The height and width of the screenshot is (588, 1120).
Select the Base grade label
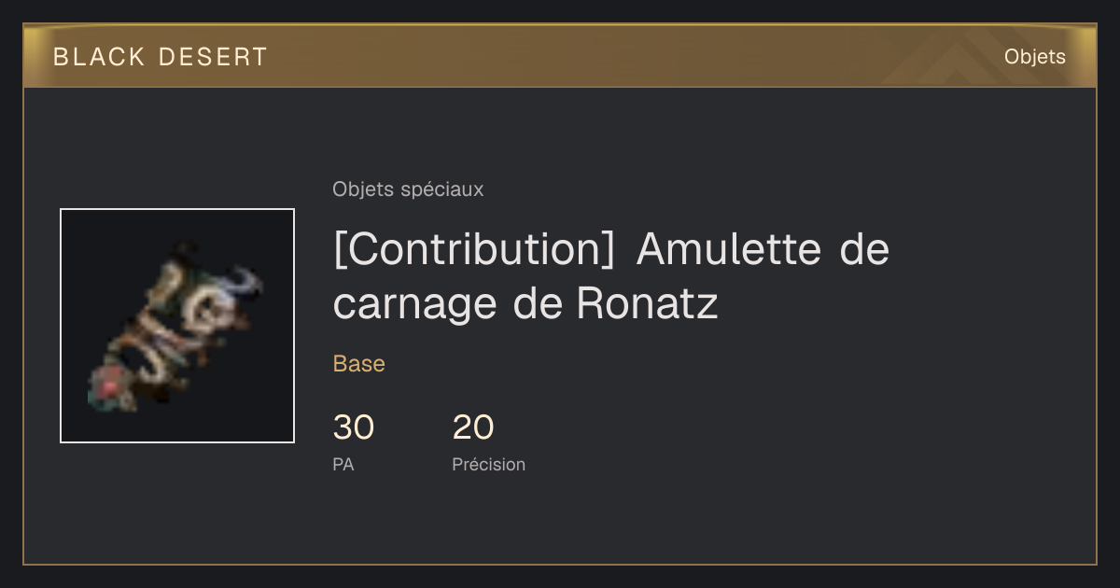point(359,364)
